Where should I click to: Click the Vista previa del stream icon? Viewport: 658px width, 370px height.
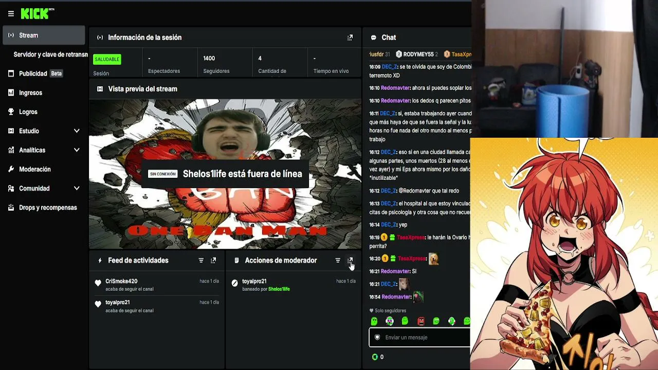(100, 89)
